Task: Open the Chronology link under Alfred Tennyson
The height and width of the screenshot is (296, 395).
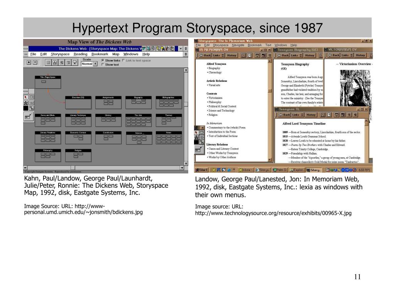Action: tap(214, 72)
